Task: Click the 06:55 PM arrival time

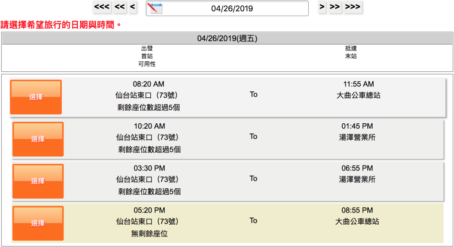Action: tap(357, 168)
